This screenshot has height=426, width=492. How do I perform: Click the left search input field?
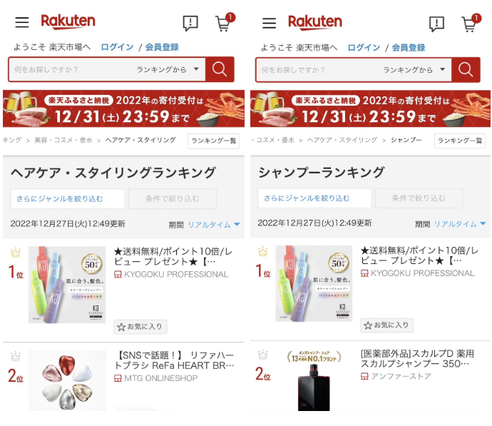pos(72,69)
